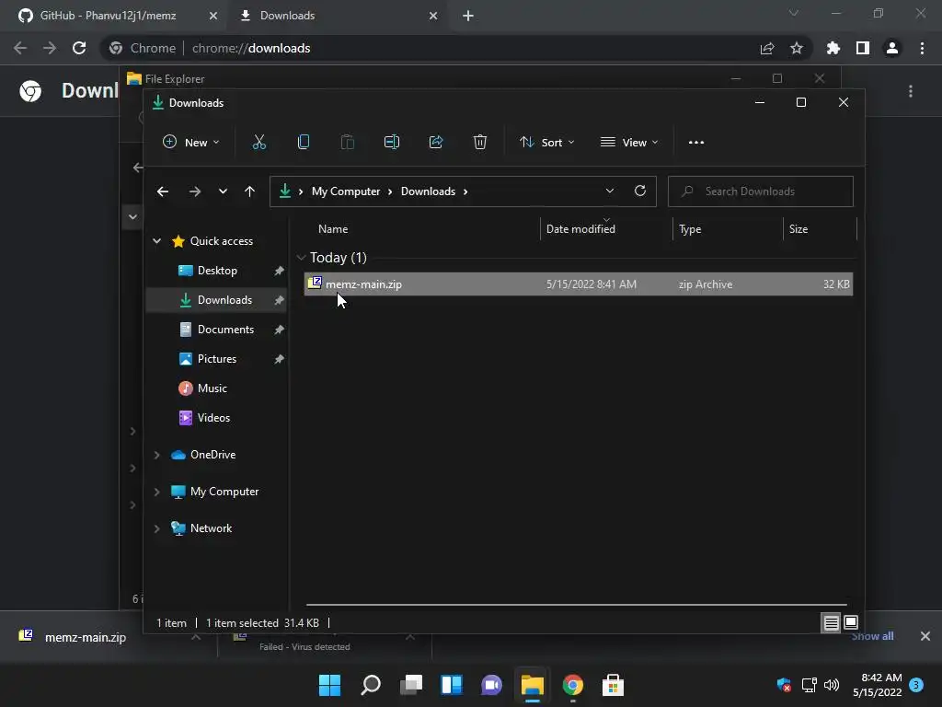
Task: Select the Downloads Chrome tab
Action: 337,16
